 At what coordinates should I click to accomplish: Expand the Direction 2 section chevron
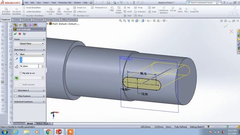pos(43,90)
